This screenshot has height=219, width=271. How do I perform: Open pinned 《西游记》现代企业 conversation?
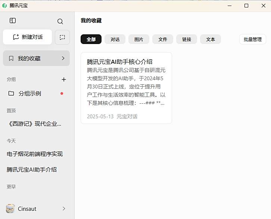[x=34, y=124]
